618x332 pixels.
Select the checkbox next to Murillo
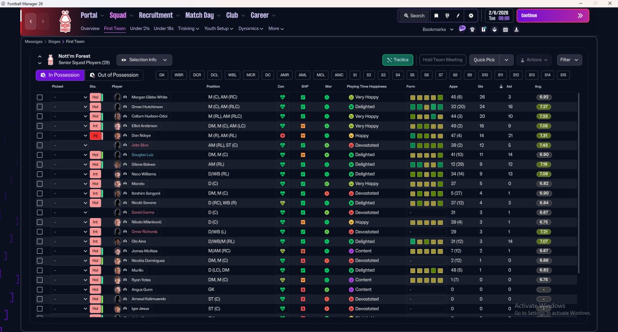click(40, 270)
